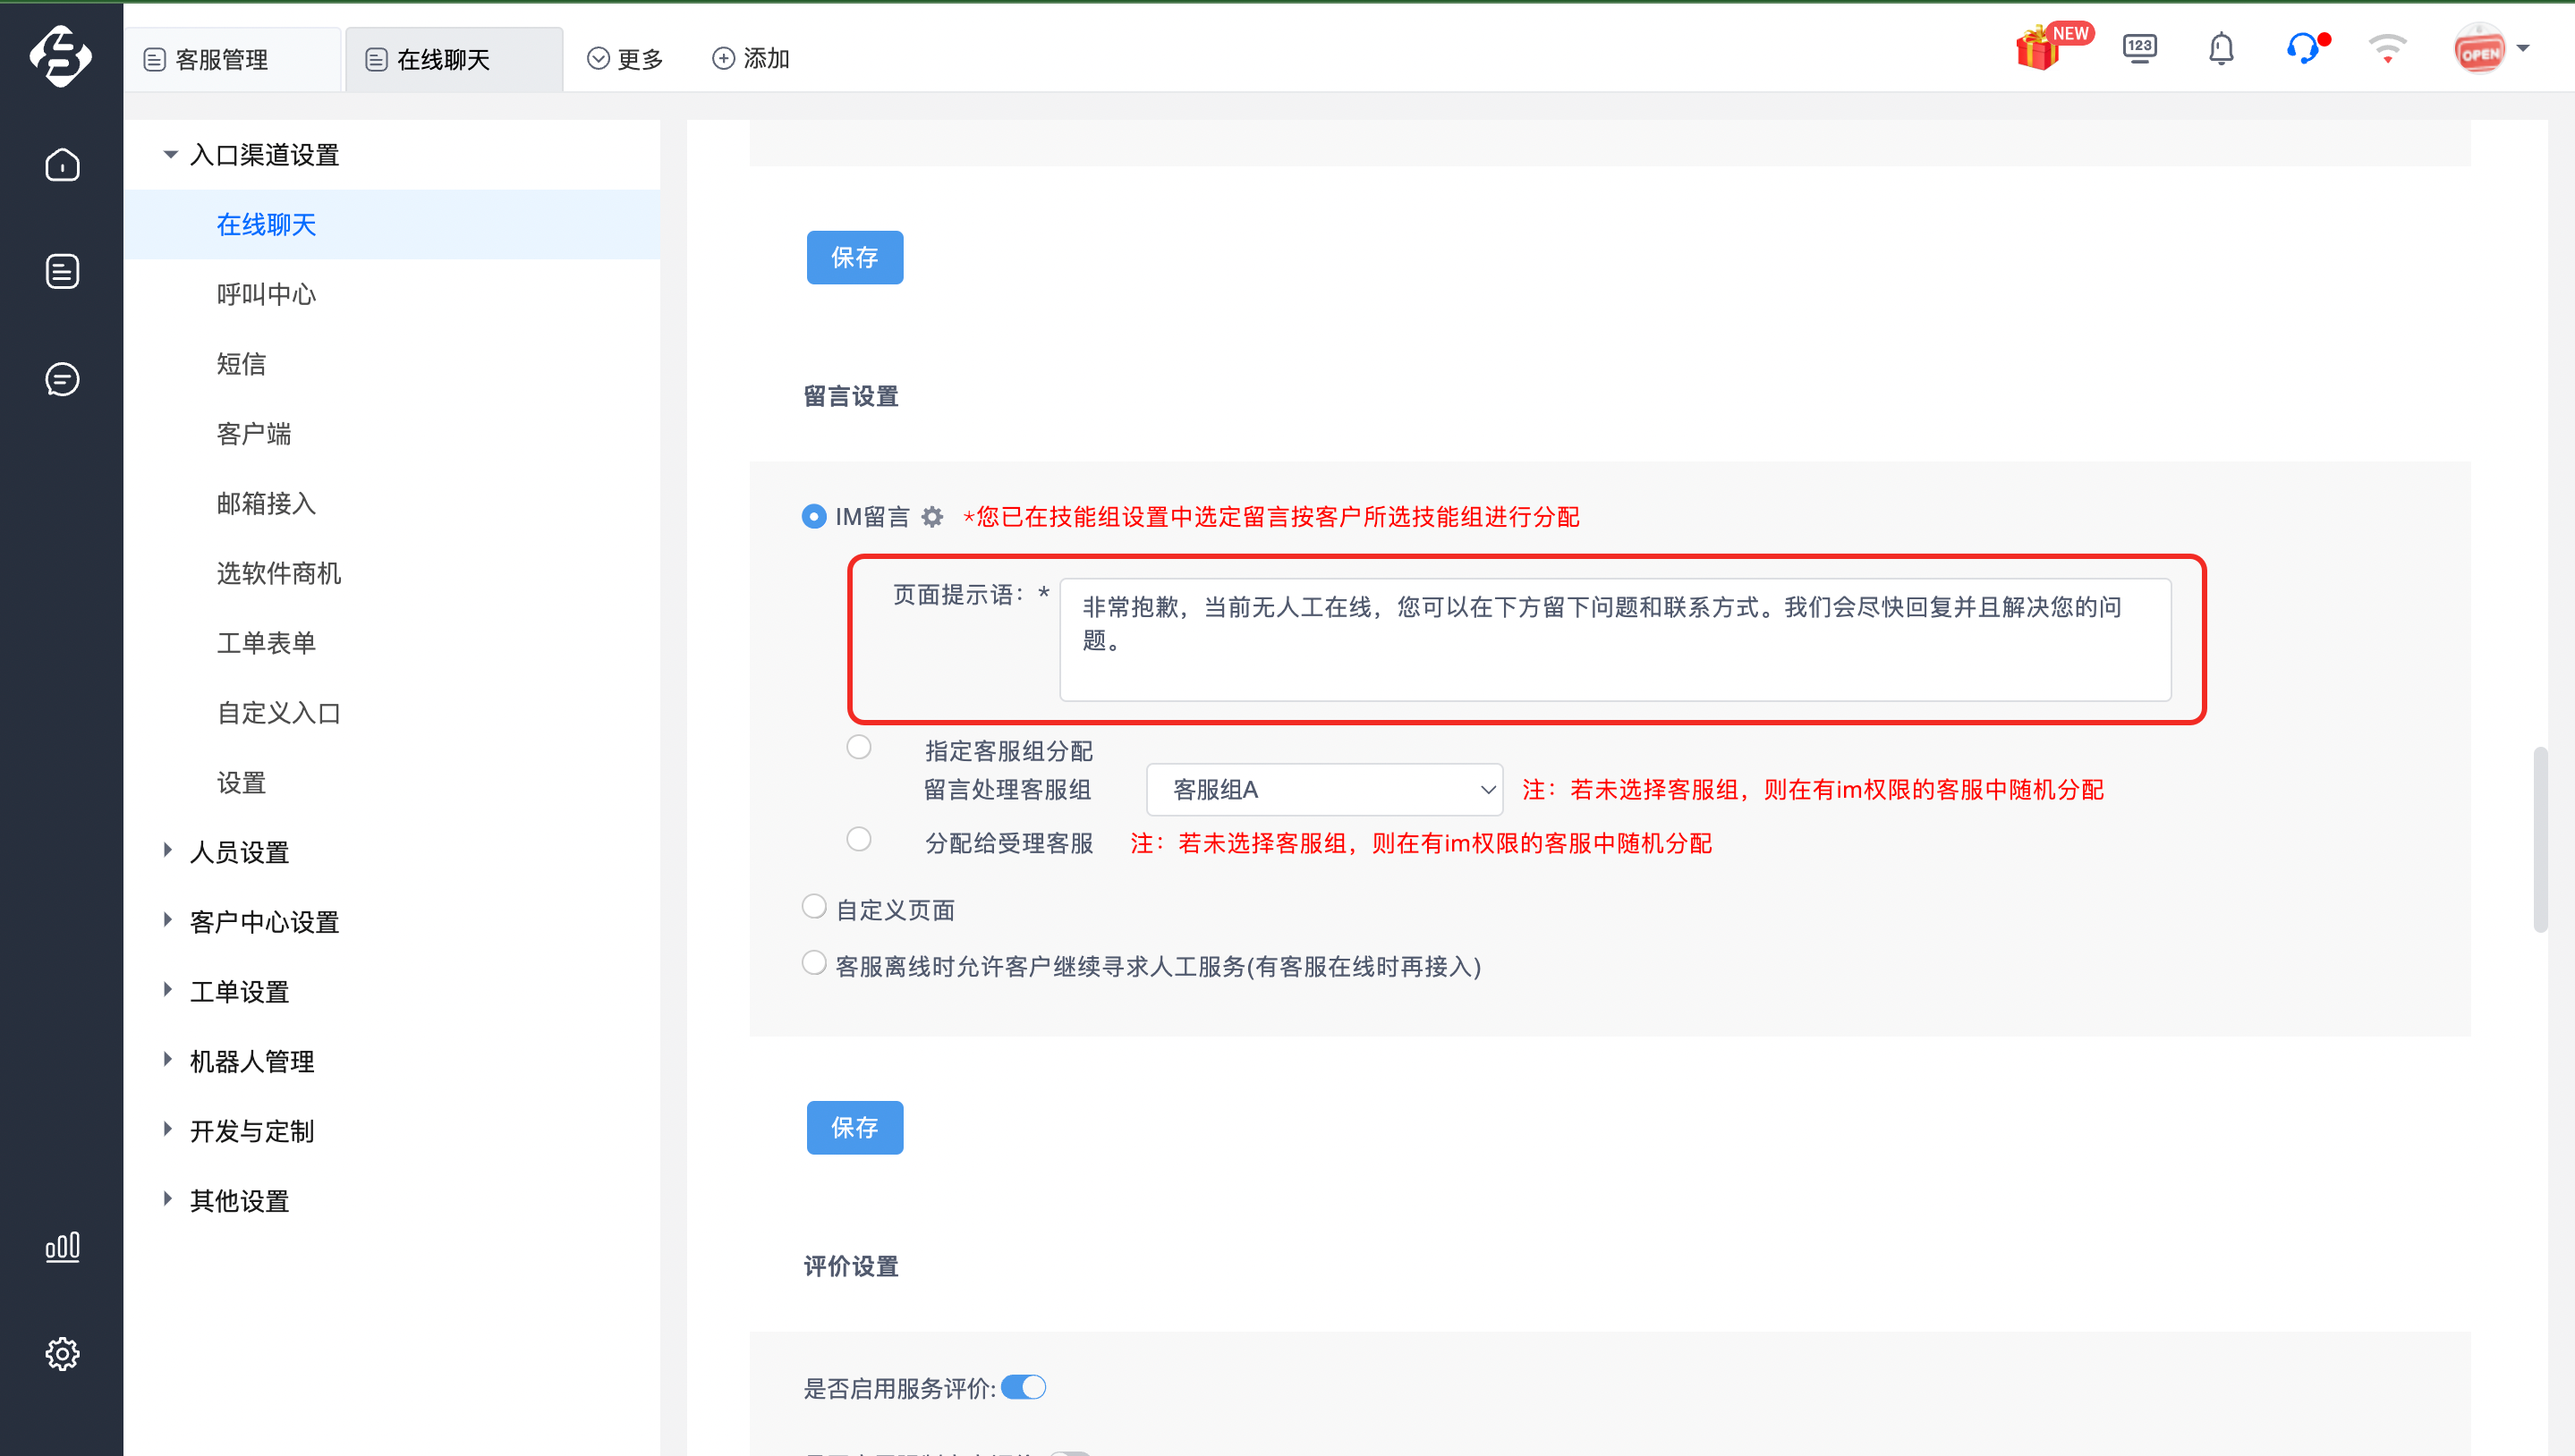Open the settings gear in left sidebar
Image resolution: width=2575 pixels, height=1456 pixels.
[62, 1354]
